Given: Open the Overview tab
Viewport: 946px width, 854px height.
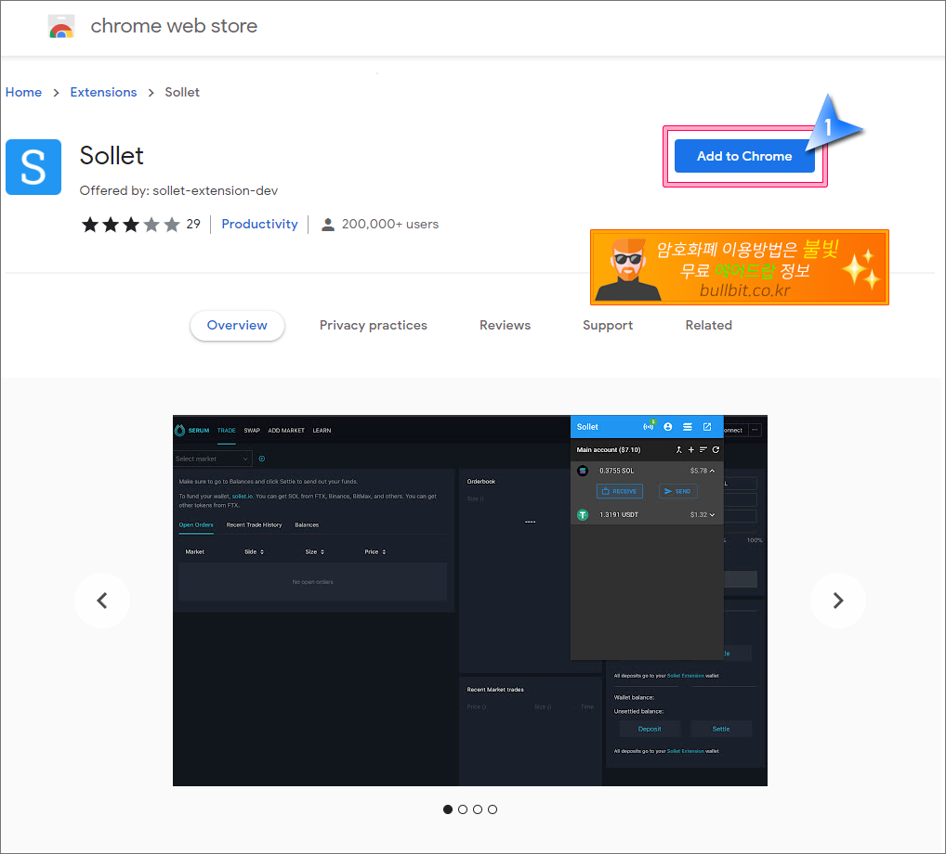Looking at the screenshot, I should click(237, 326).
